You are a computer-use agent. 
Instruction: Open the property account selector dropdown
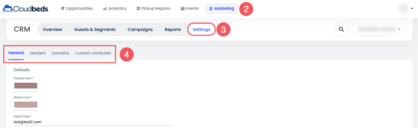378,29
